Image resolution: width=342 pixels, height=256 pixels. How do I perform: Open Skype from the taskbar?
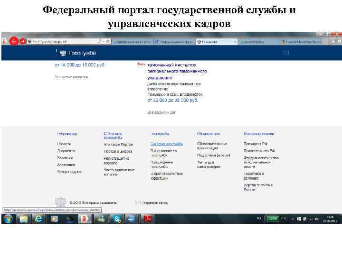(117, 219)
